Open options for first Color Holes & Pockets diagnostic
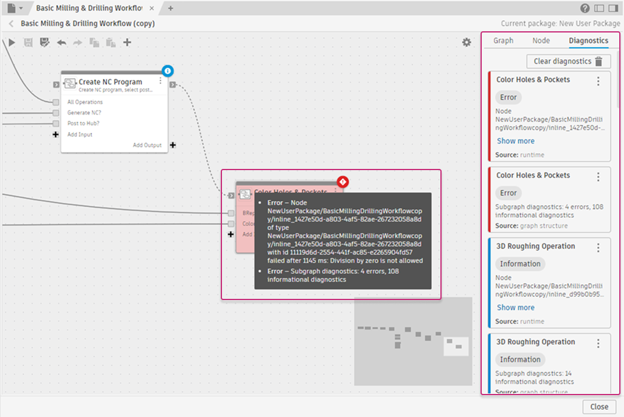This screenshot has height=417, width=624. coord(598,82)
